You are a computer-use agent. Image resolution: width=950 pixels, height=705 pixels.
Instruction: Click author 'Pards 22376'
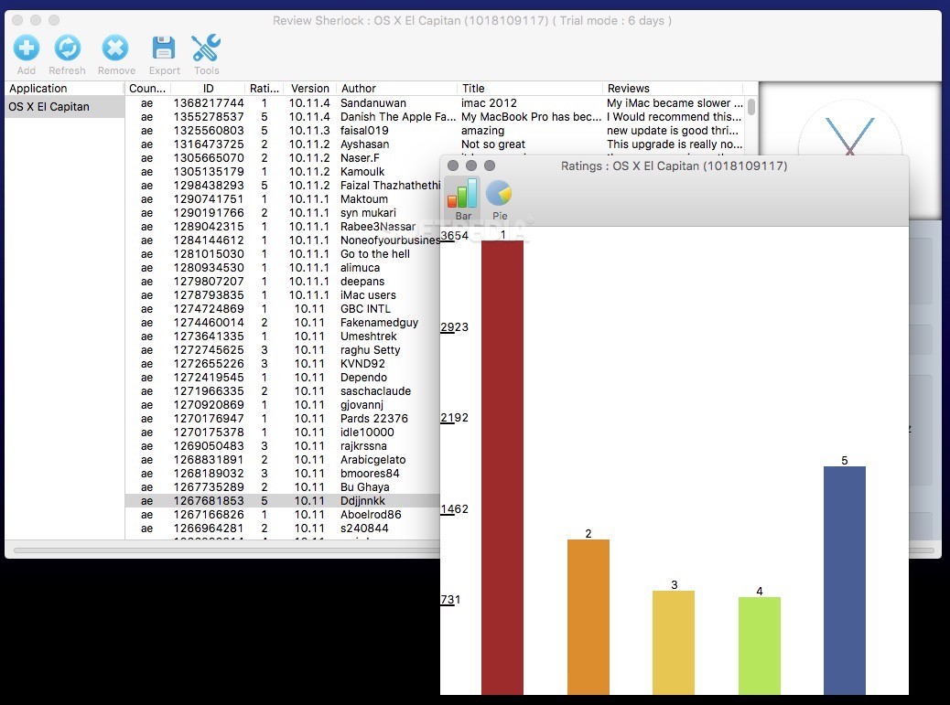coord(373,418)
